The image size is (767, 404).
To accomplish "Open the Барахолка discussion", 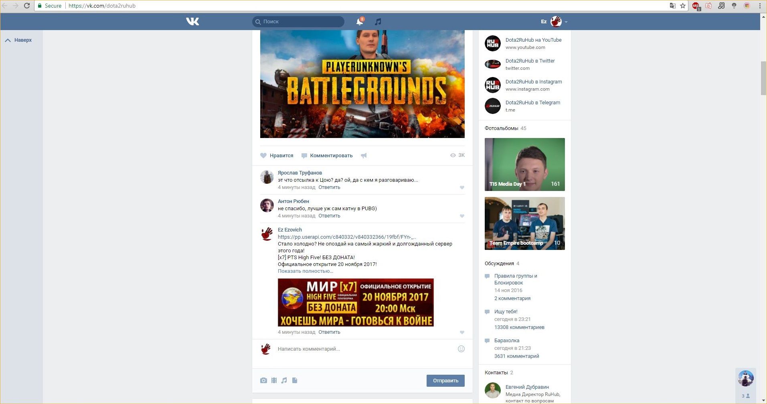I will pyautogui.click(x=507, y=341).
